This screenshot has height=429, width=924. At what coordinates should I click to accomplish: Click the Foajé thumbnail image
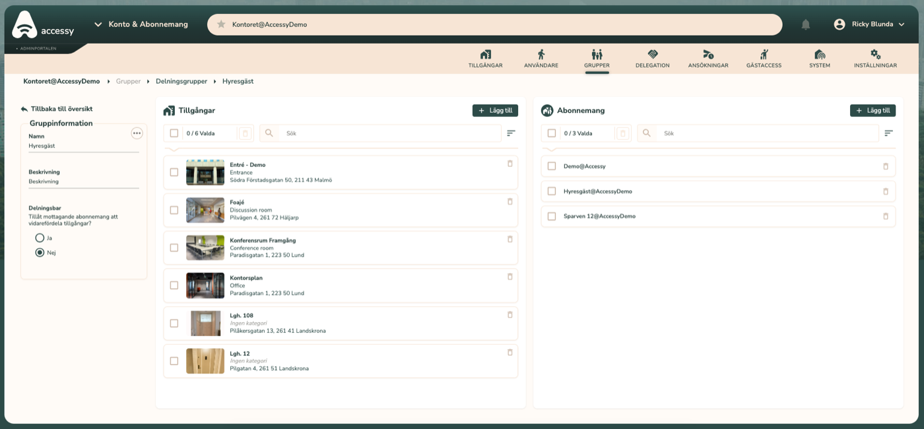205,210
